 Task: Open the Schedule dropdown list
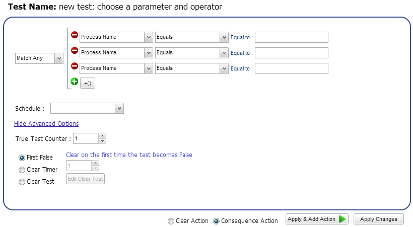(119, 108)
